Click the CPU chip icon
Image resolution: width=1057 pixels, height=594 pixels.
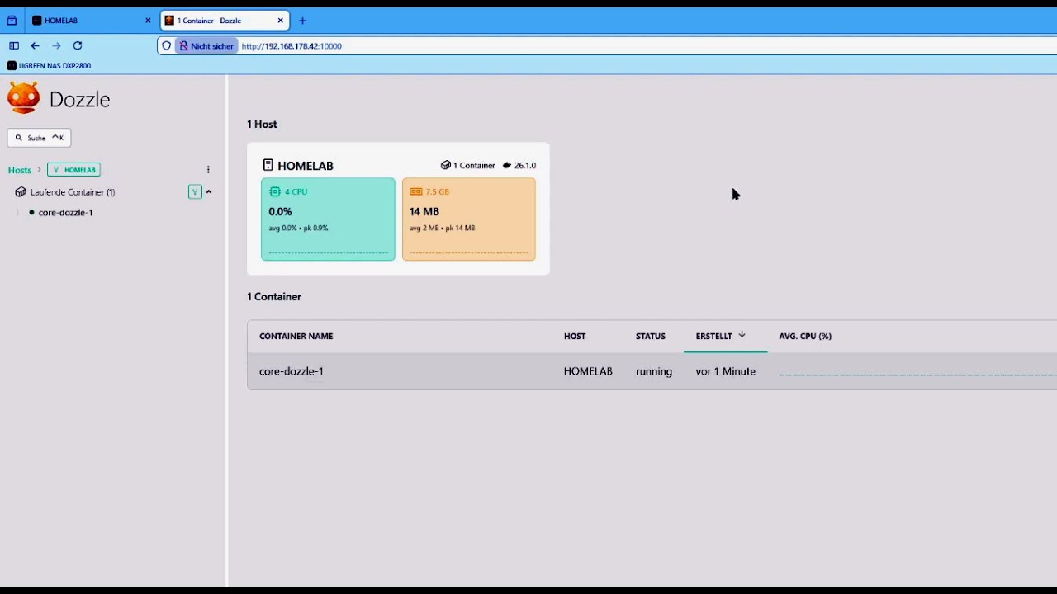[x=275, y=191]
